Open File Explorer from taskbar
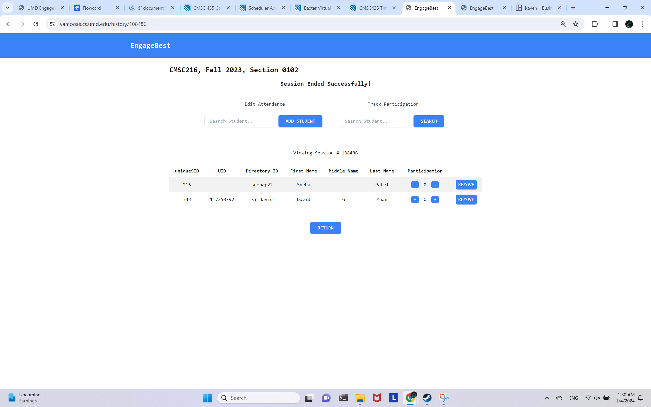The image size is (651, 407). [360, 398]
